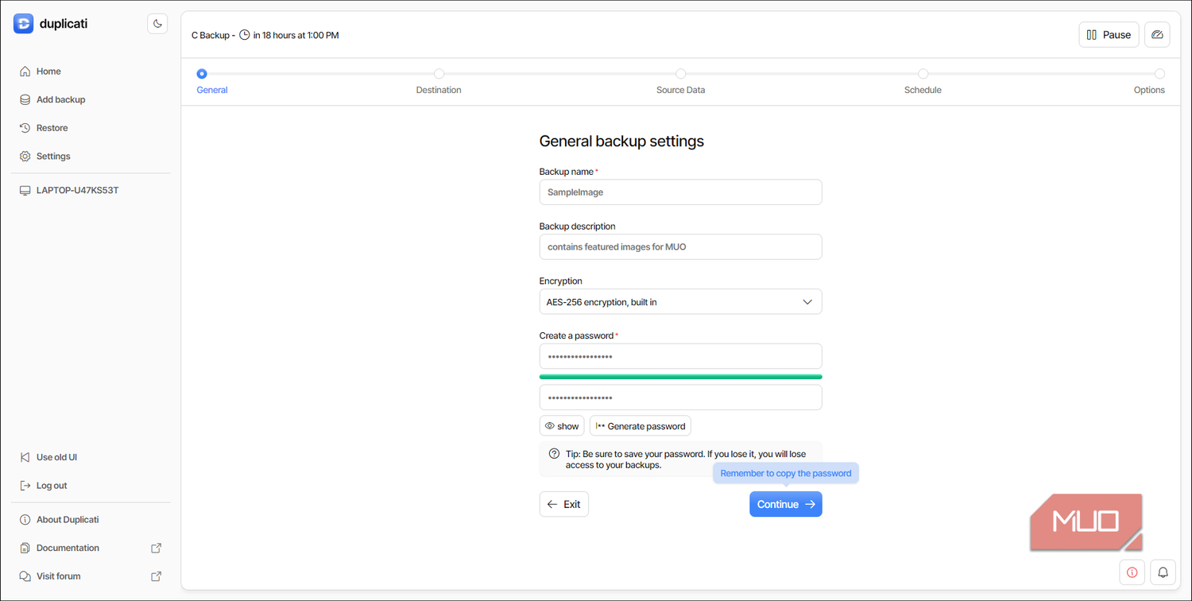The height and width of the screenshot is (601, 1192).
Task: Select LAPTOP-U47KS53T machine entry
Action: [x=77, y=191]
